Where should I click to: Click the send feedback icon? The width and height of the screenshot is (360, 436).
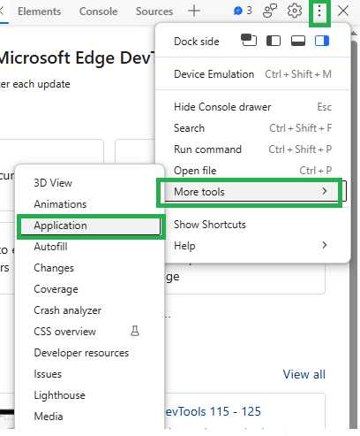(x=270, y=11)
